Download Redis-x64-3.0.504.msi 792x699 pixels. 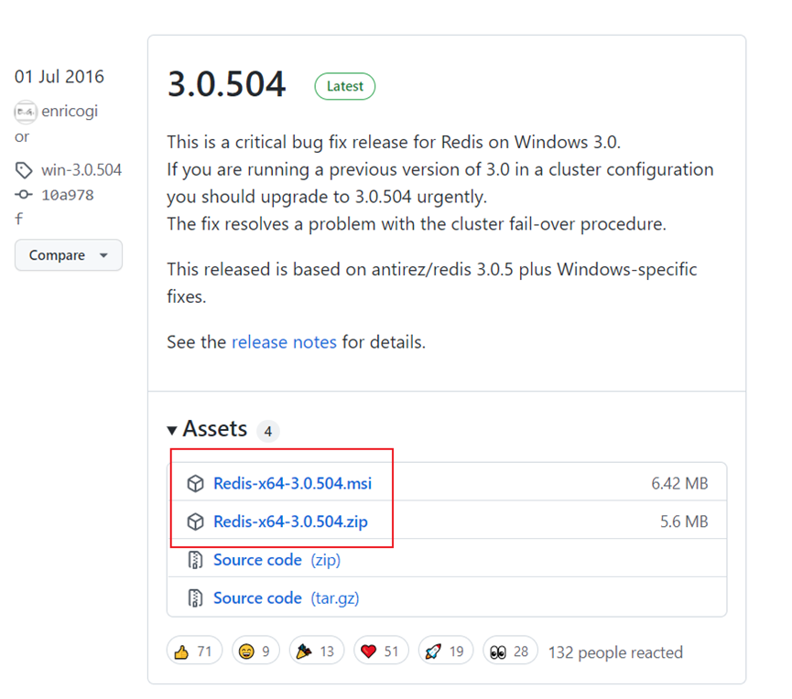(292, 483)
